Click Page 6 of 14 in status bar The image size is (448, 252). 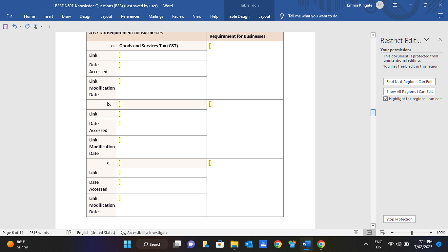(13, 233)
